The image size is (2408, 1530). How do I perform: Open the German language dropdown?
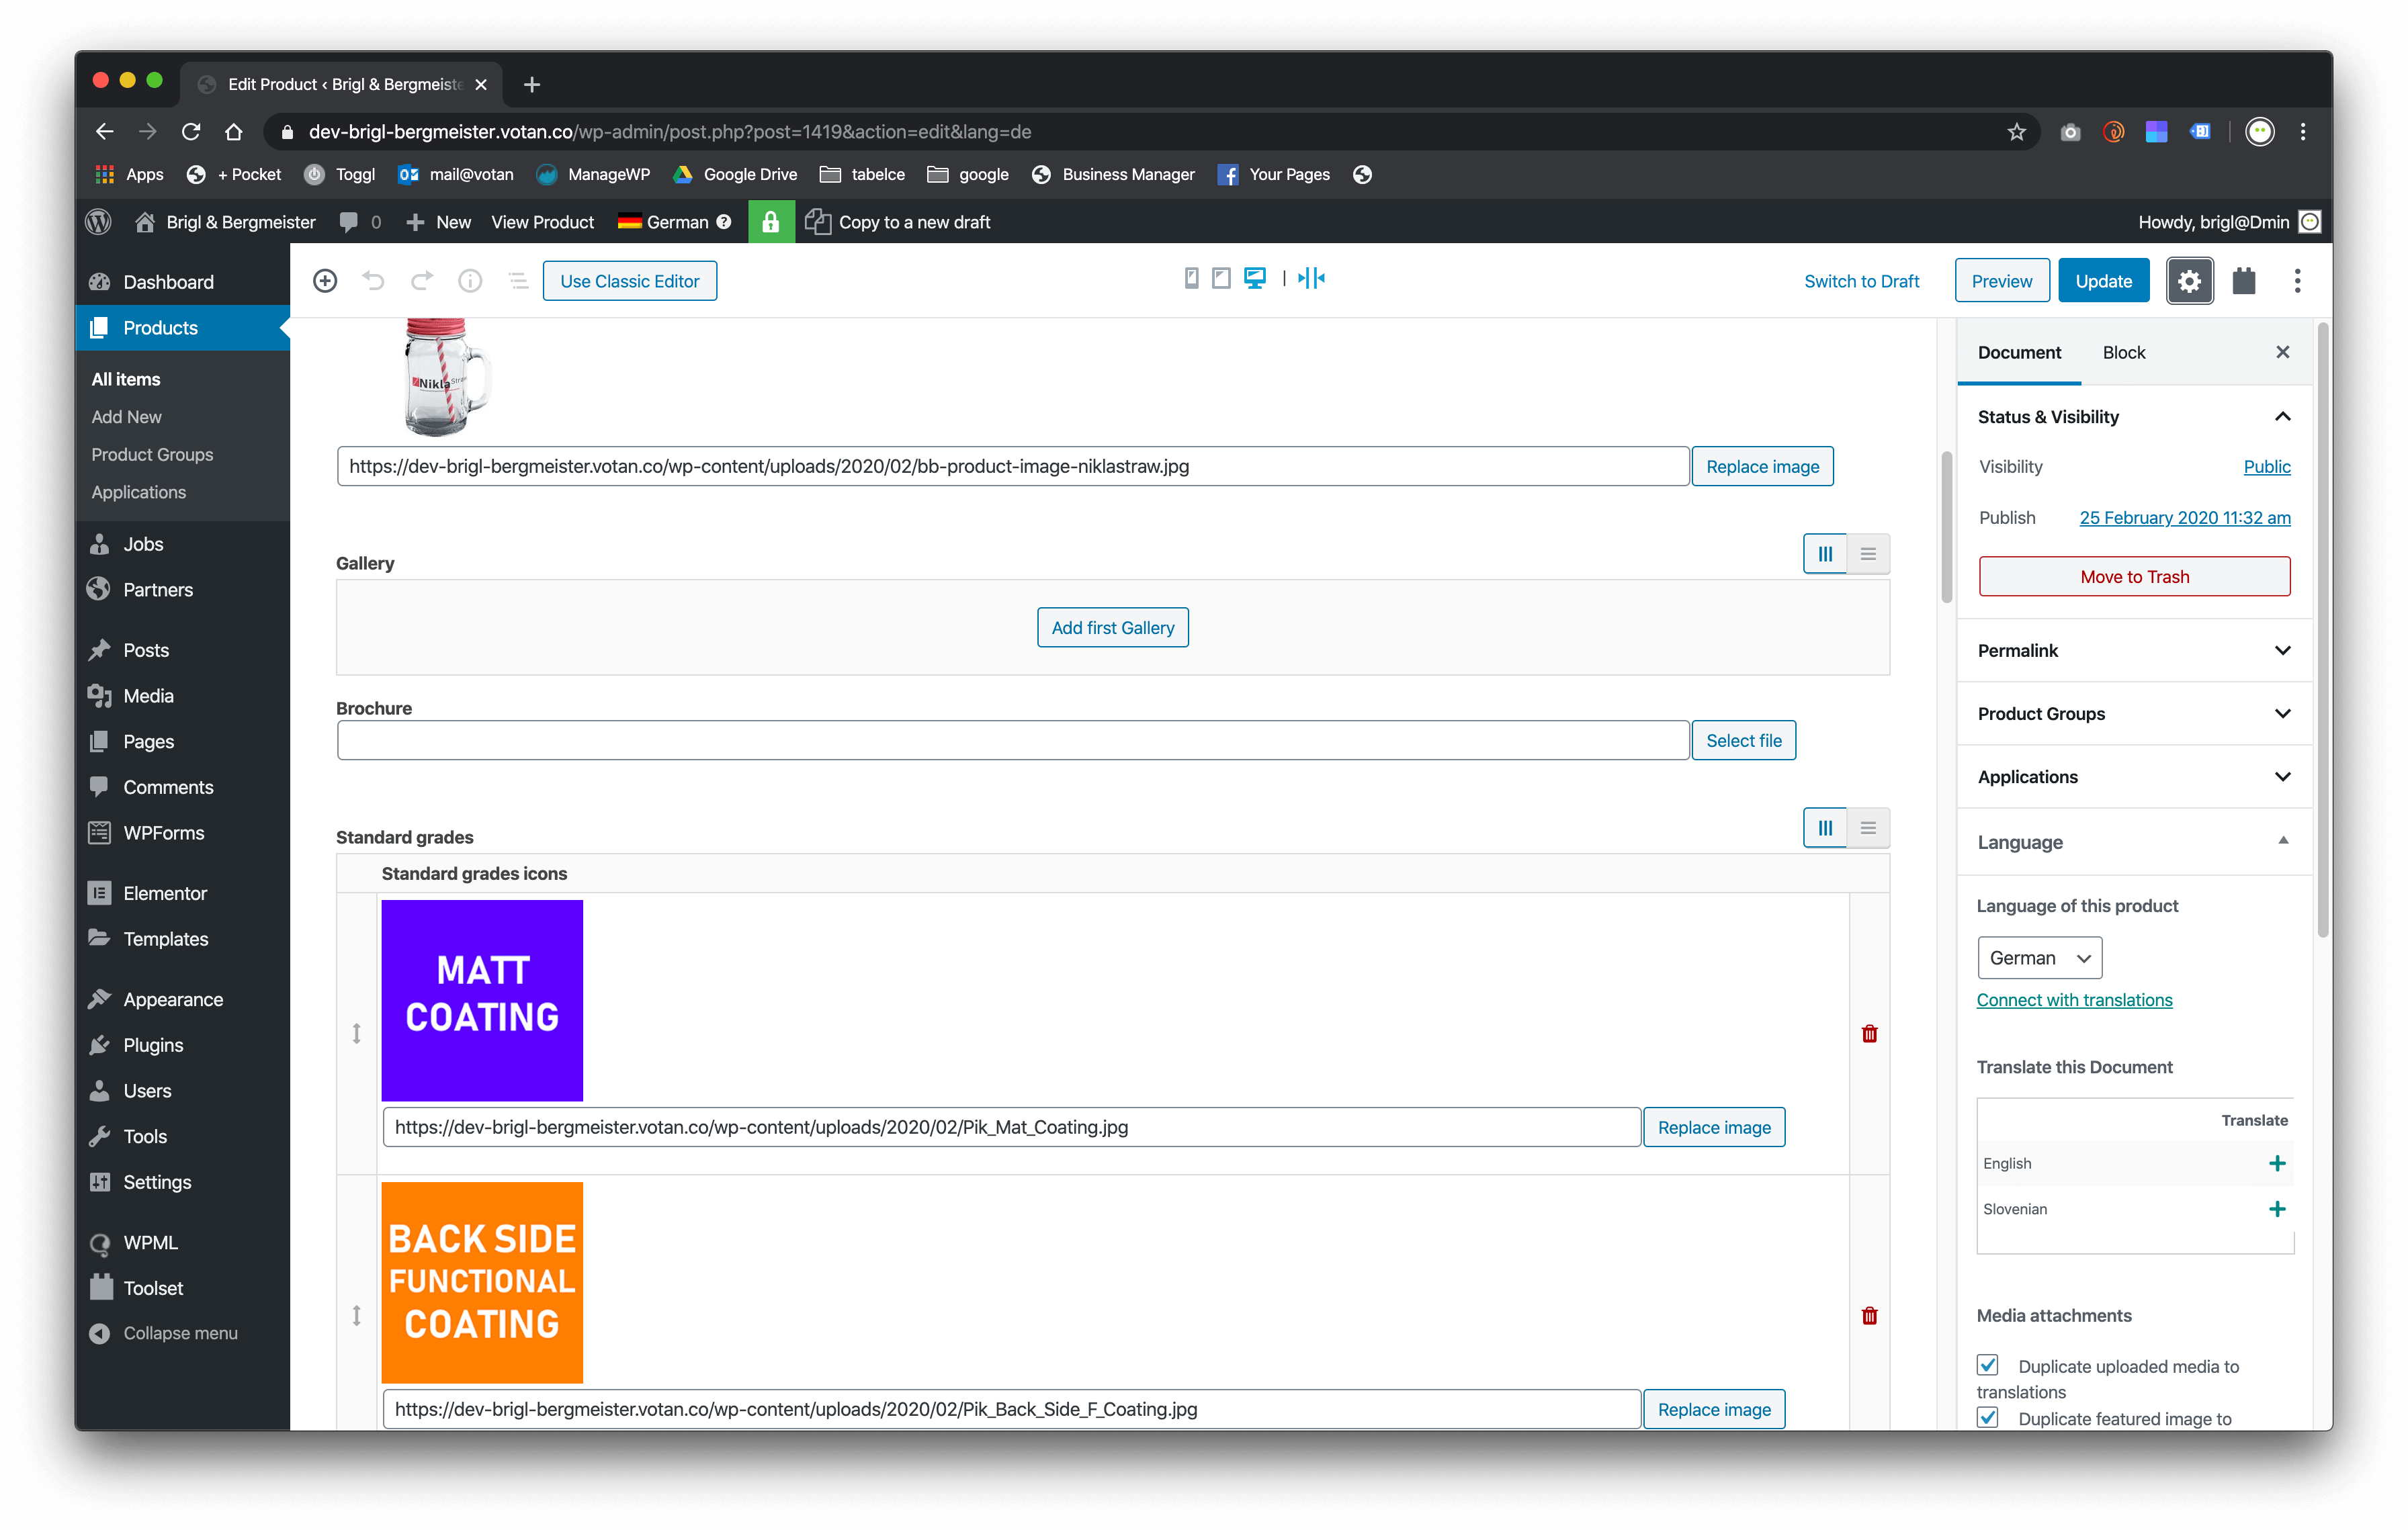[2039, 957]
